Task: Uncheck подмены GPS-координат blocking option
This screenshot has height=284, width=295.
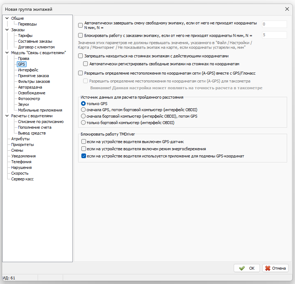Action: point(84,156)
